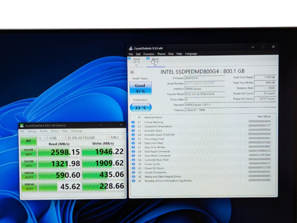Click Host Write Commands status icon

[x=133, y=155]
